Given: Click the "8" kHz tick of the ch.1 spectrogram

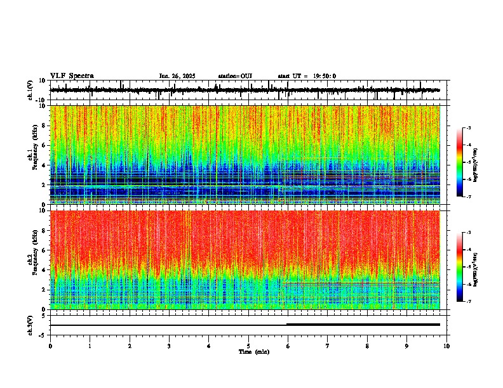Looking at the screenshot, I should tap(44, 126).
